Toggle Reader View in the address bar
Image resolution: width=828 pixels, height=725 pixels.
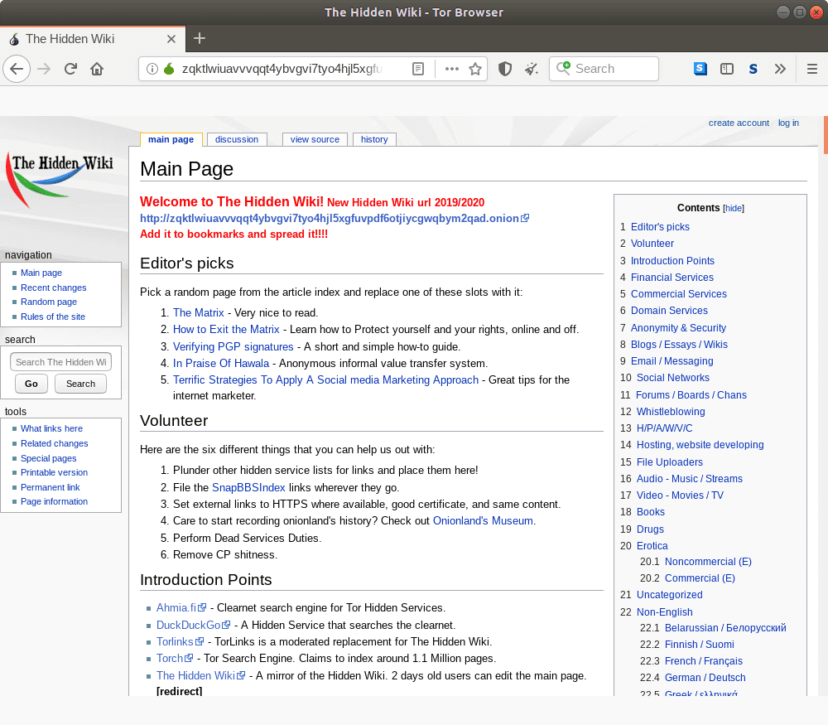418,69
